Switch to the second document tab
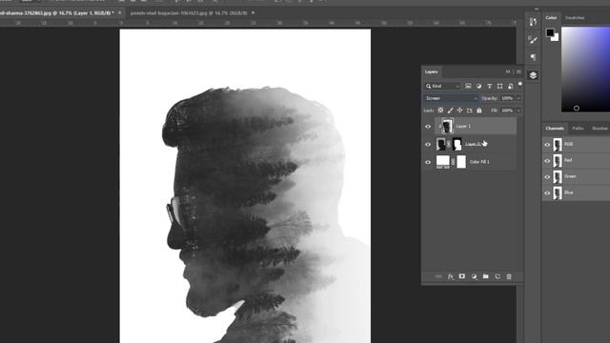610x343 pixels. pyautogui.click(x=189, y=12)
